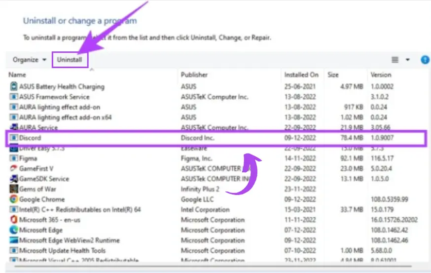Select the Microsoft Update Health Tools icon
The width and height of the screenshot is (431, 273).
point(13,250)
